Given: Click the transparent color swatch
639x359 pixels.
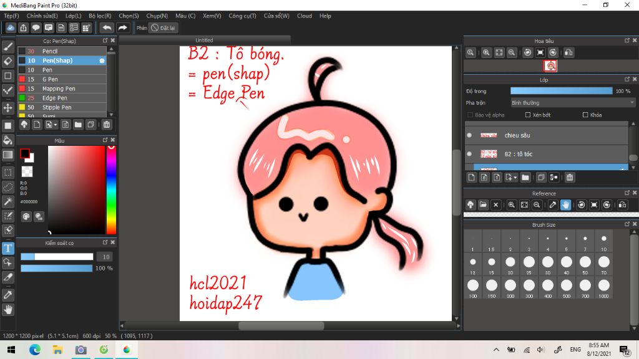Looking at the screenshot, I should point(27,171).
